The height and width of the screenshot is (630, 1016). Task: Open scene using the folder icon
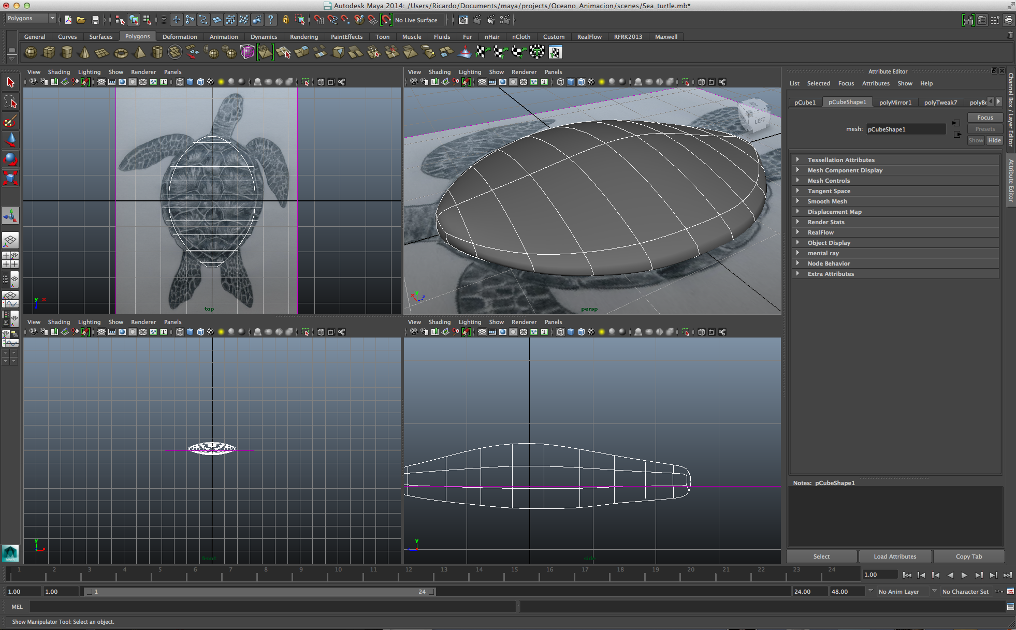pos(81,20)
